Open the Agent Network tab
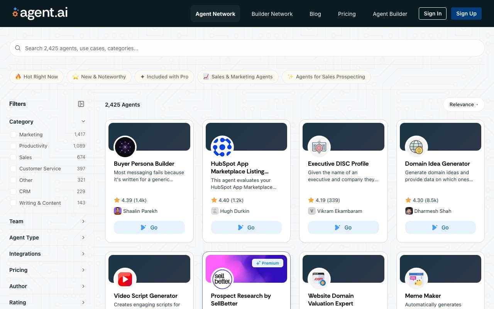Image resolution: width=494 pixels, height=309 pixels. click(x=215, y=14)
